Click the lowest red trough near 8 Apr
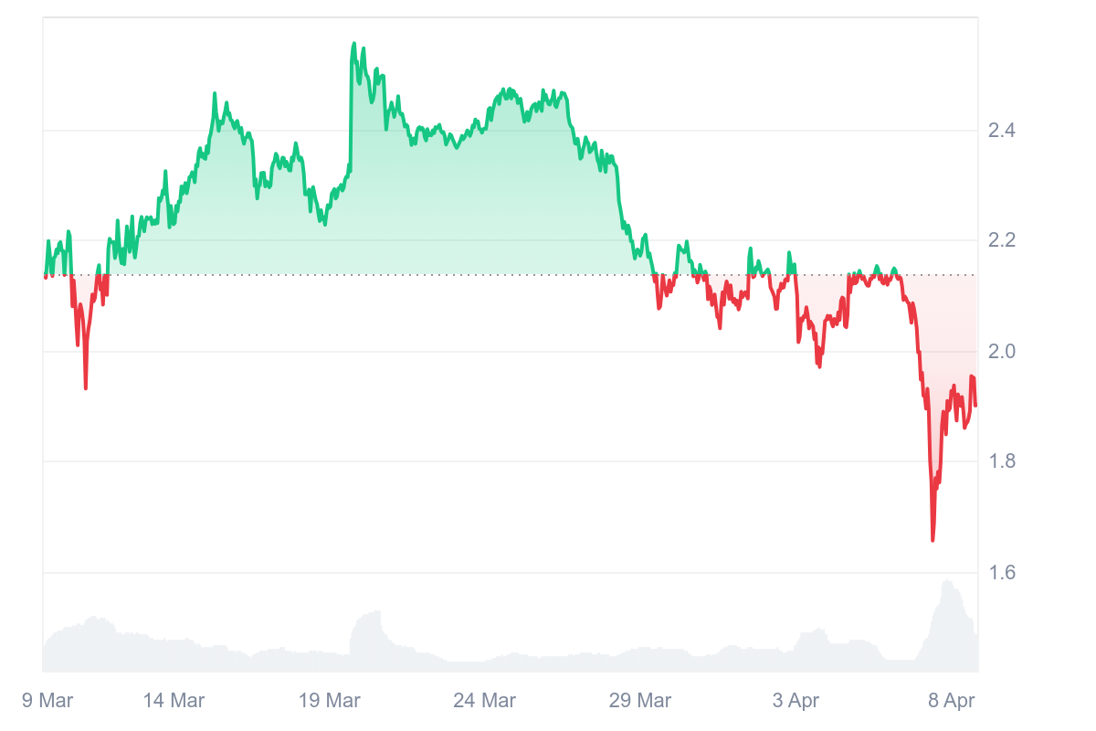The height and width of the screenshot is (731, 1096). (x=933, y=540)
